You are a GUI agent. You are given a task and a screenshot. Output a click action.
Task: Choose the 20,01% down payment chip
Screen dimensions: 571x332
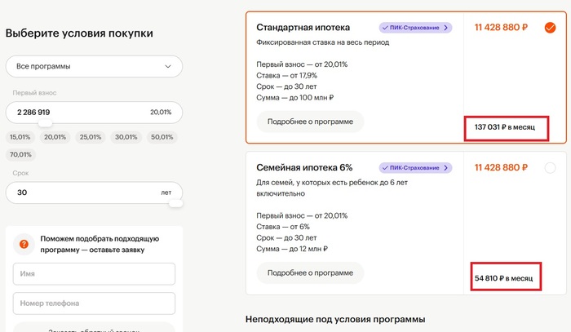55,138
